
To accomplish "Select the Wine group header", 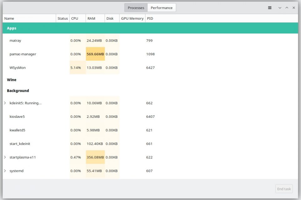I will coord(150,80).
